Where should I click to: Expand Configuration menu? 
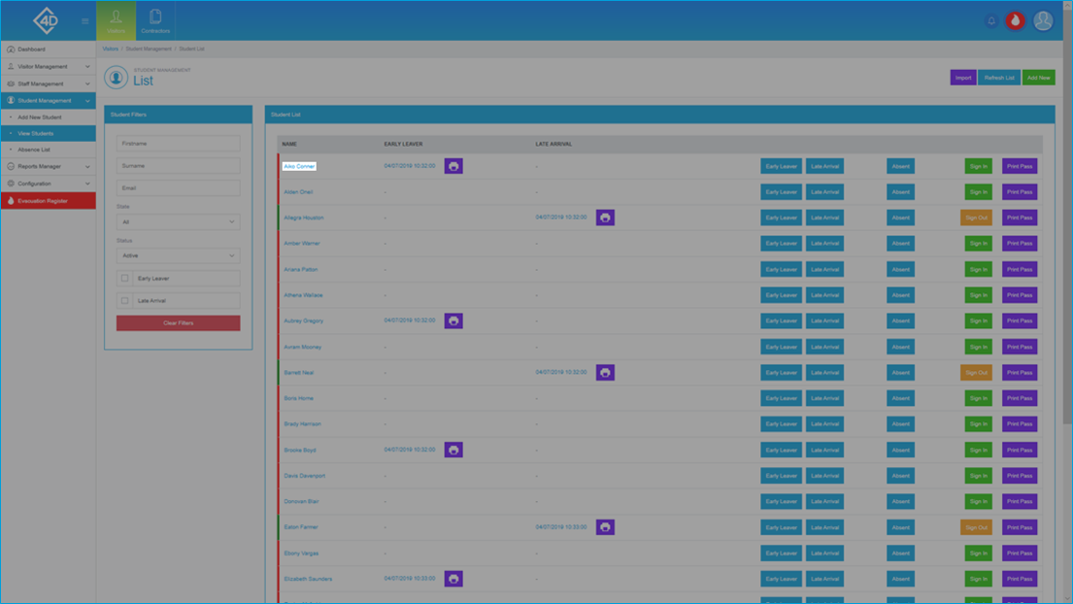click(48, 184)
